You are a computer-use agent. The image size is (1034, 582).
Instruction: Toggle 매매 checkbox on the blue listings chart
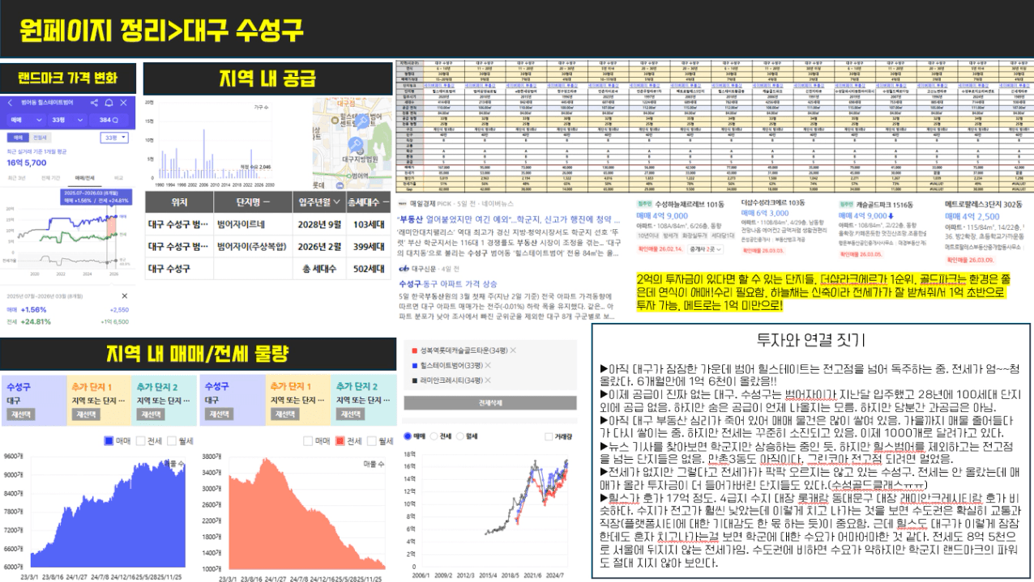(x=109, y=441)
